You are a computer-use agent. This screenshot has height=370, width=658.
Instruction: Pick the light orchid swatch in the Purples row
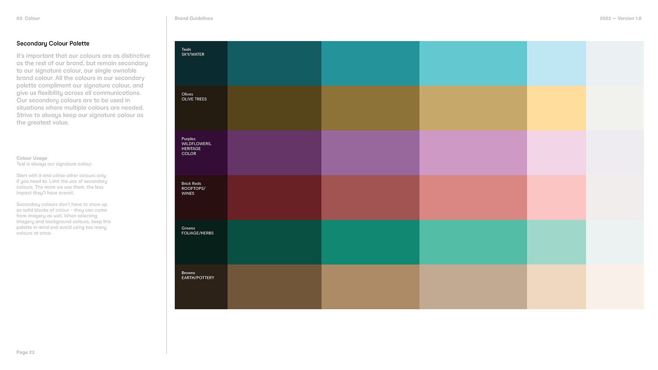(x=473, y=153)
